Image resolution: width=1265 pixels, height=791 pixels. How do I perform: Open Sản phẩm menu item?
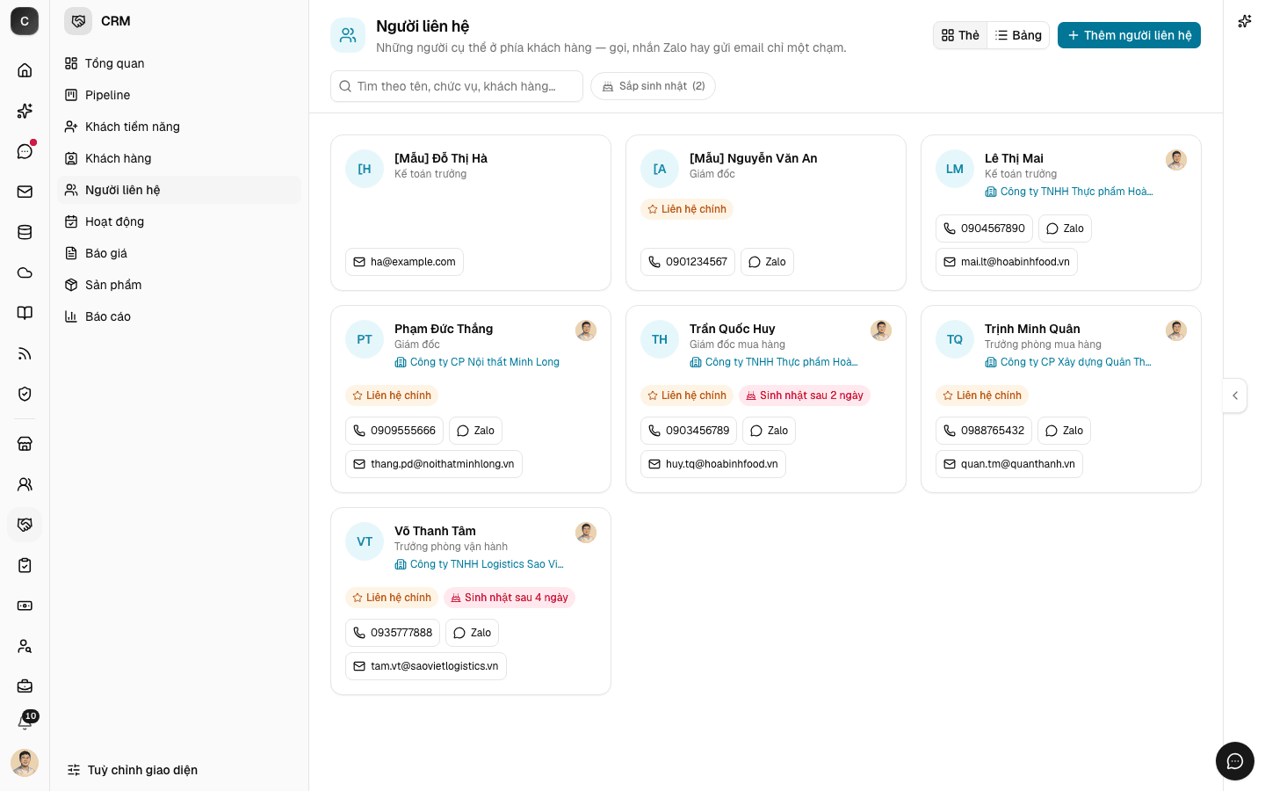(x=179, y=285)
